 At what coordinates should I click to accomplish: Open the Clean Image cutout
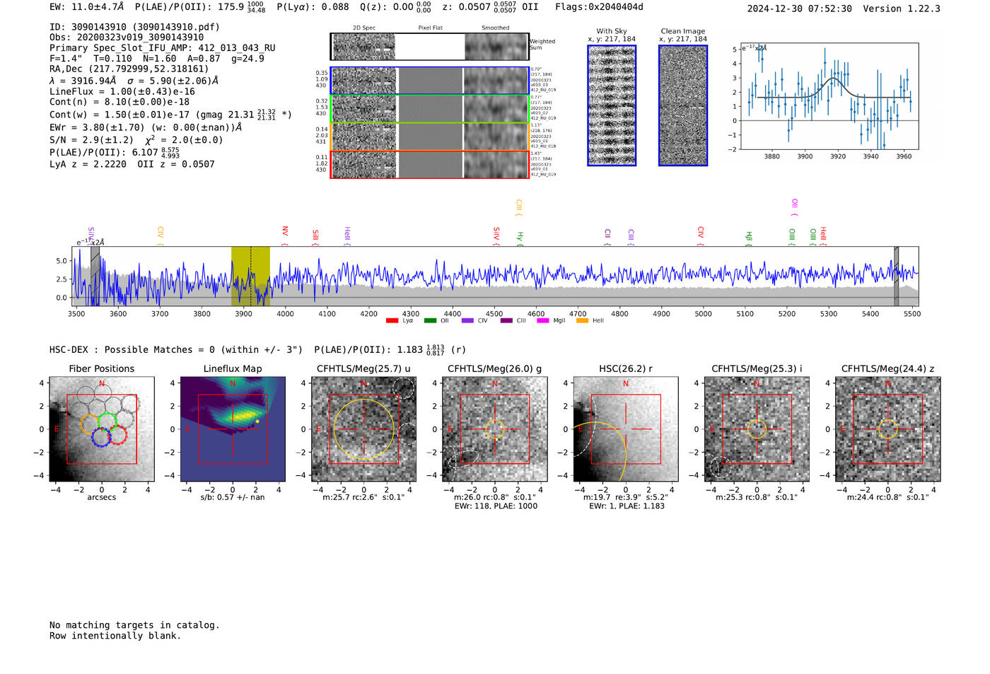pos(683,105)
